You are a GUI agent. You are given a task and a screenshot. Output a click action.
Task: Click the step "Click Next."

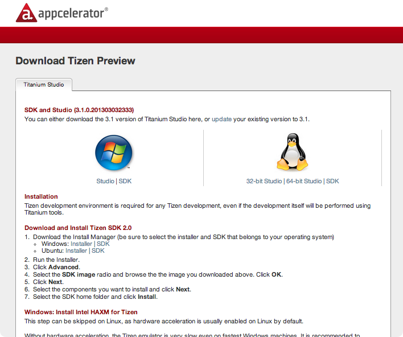pos(48,282)
